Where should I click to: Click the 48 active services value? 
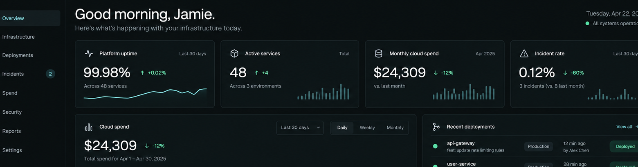[238, 73]
